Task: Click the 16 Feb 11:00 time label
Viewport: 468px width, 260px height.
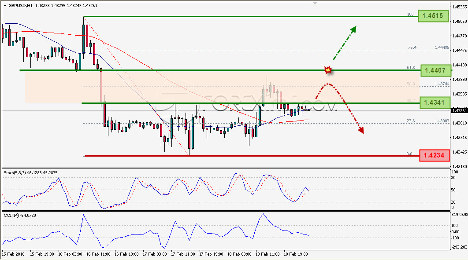Action: click(x=99, y=254)
